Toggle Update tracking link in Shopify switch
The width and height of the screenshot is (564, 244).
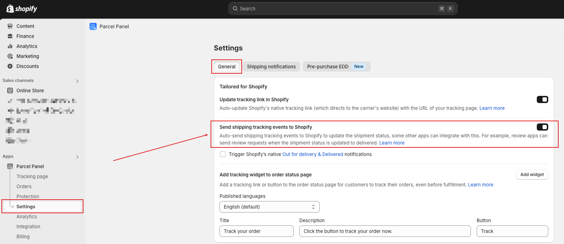(542, 99)
